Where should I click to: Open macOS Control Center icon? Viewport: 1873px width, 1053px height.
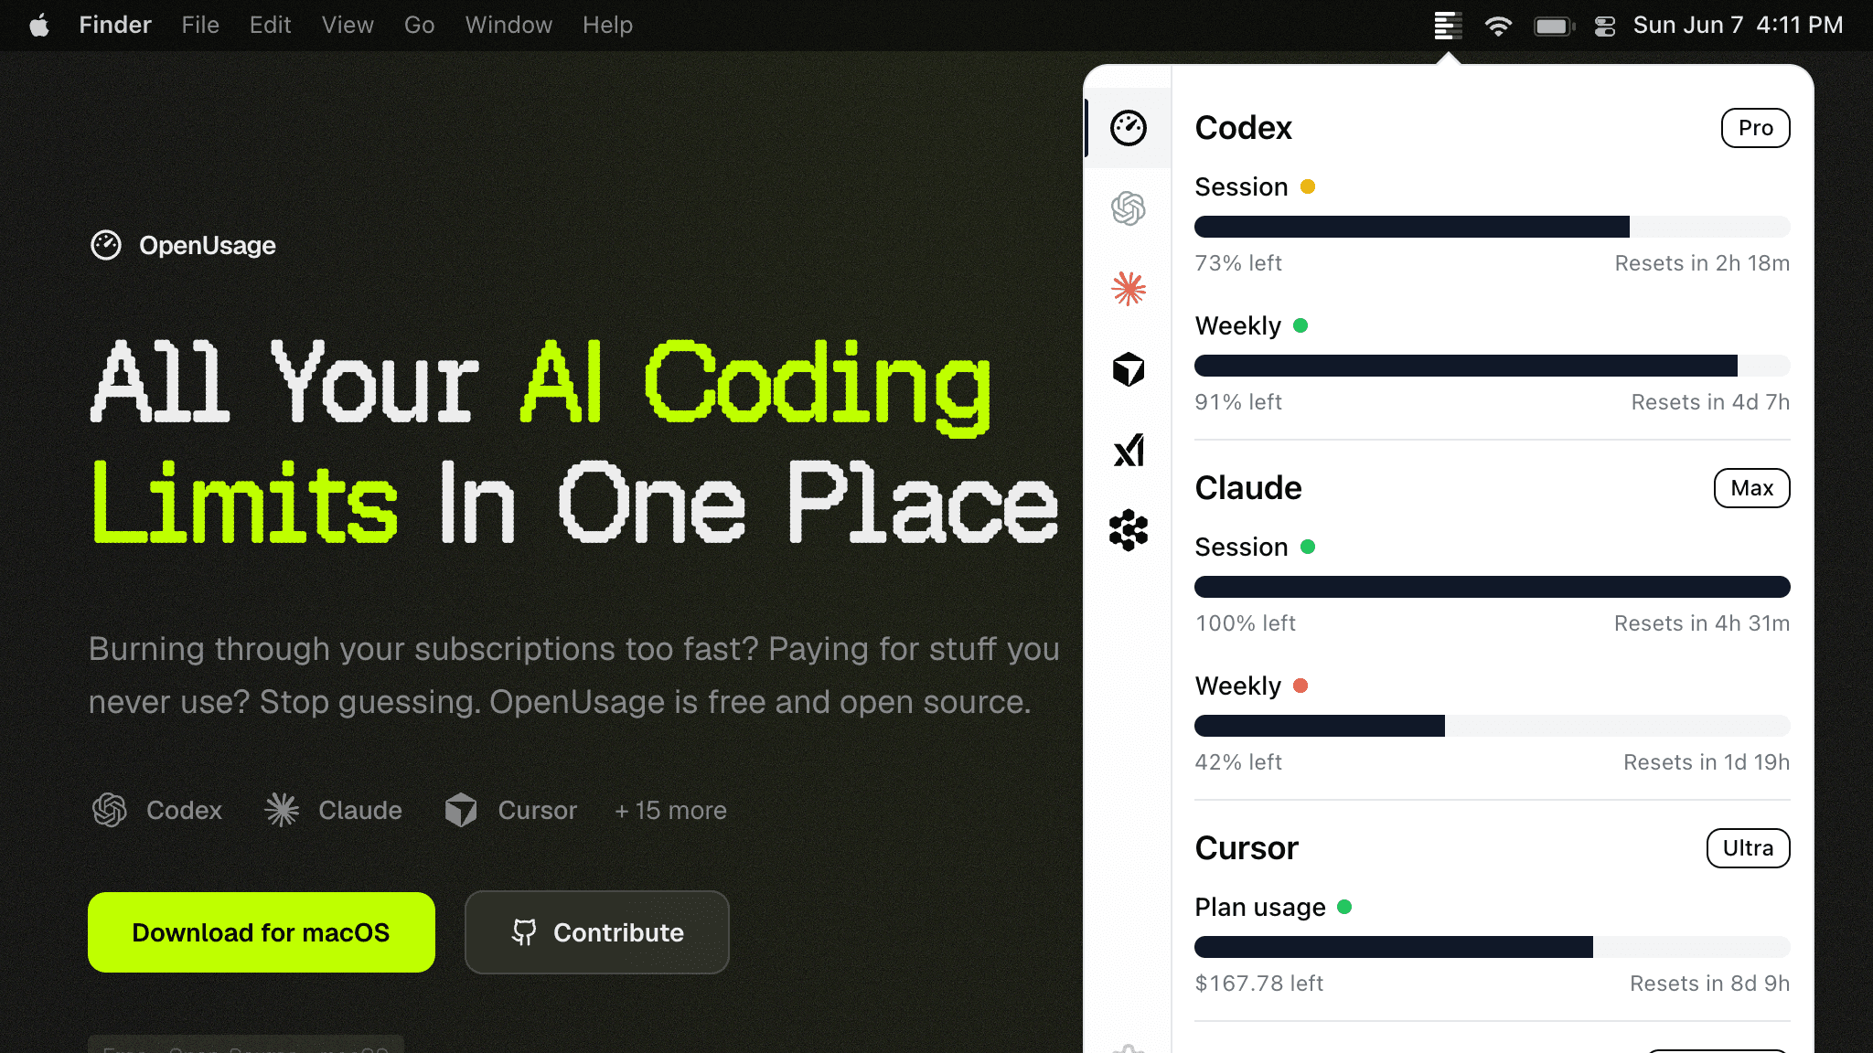coord(1605,26)
